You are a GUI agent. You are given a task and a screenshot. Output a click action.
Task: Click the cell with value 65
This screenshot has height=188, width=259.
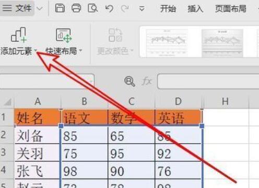(132, 135)
